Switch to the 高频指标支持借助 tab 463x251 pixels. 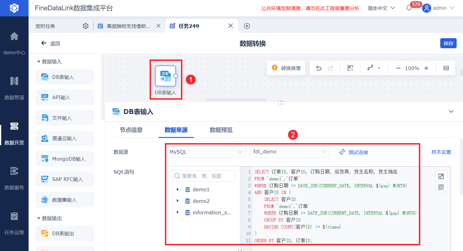coord(129,26)
